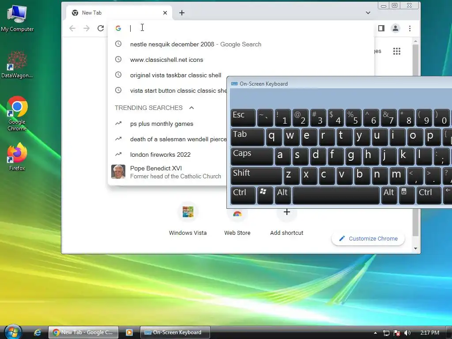Open Chrome profile avatar menu
This screenshot has height=339, width=452.
click(395, 28)
